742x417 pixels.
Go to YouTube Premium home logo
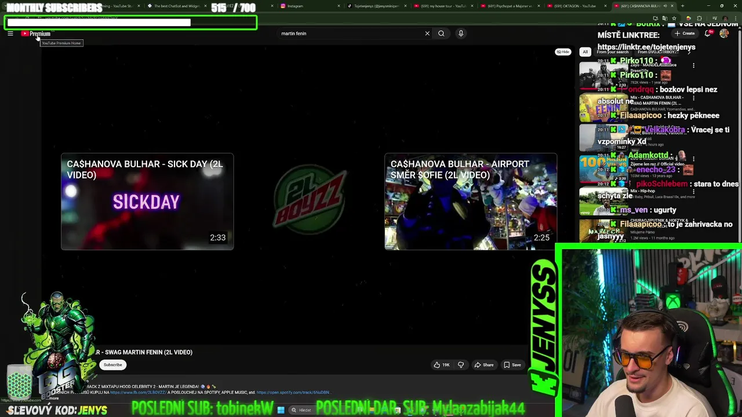click(x=36, y=34)
